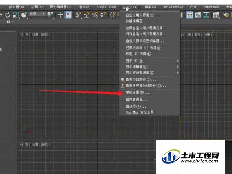
Task: Open Edit Named Selection Sets icon
Action: point(113,15)
